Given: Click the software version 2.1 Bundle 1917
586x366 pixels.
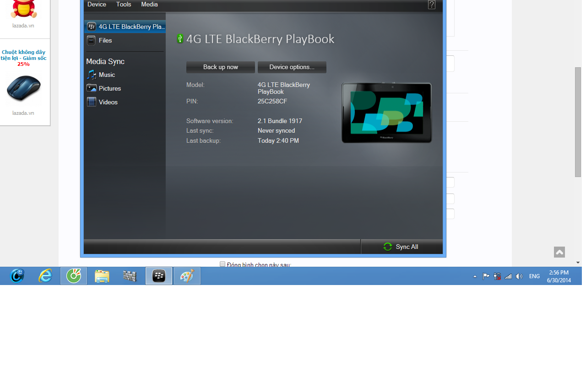Looking at the screenshot, I should 280,121.
